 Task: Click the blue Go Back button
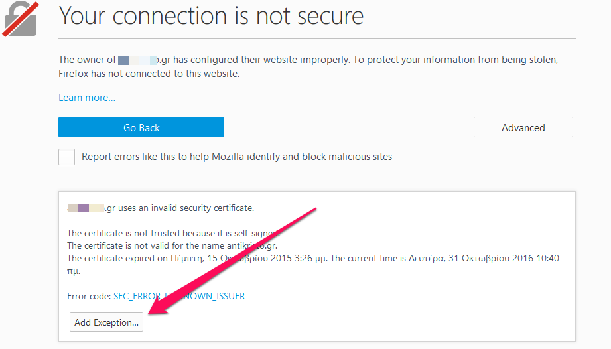coord(141,127)
